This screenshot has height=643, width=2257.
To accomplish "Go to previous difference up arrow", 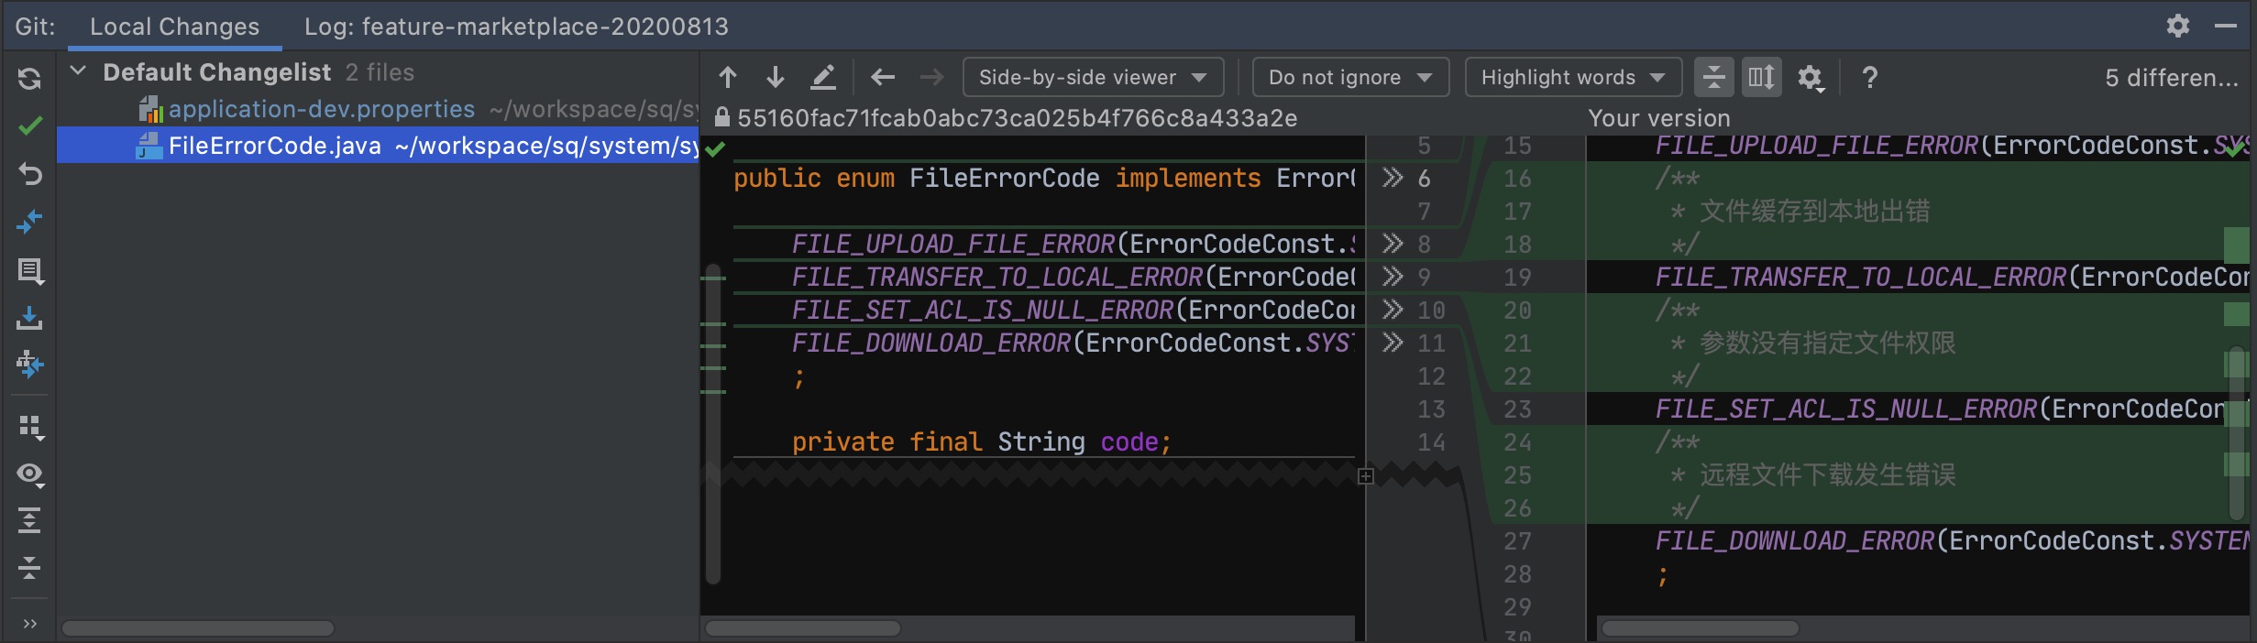I will tap(728, 78).
